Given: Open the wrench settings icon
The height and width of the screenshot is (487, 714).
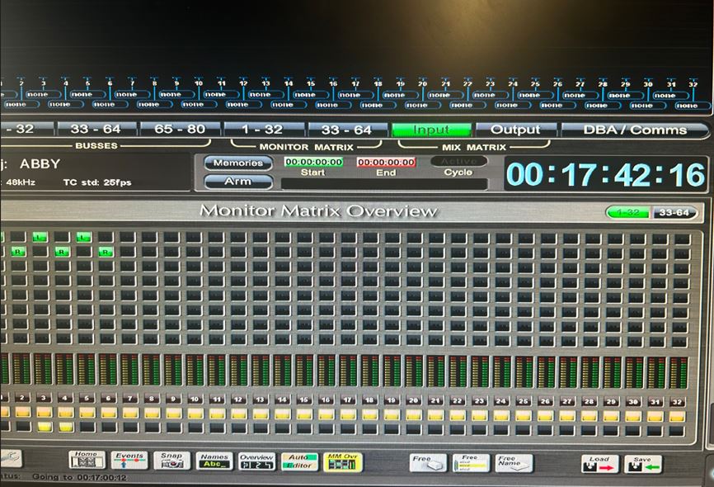Looking at the screenshot, I should tap(10, 458).
